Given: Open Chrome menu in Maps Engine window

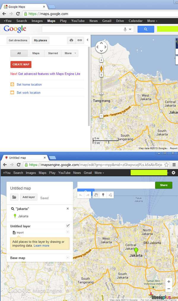Looking at the screenshot, I should point(174,165).
